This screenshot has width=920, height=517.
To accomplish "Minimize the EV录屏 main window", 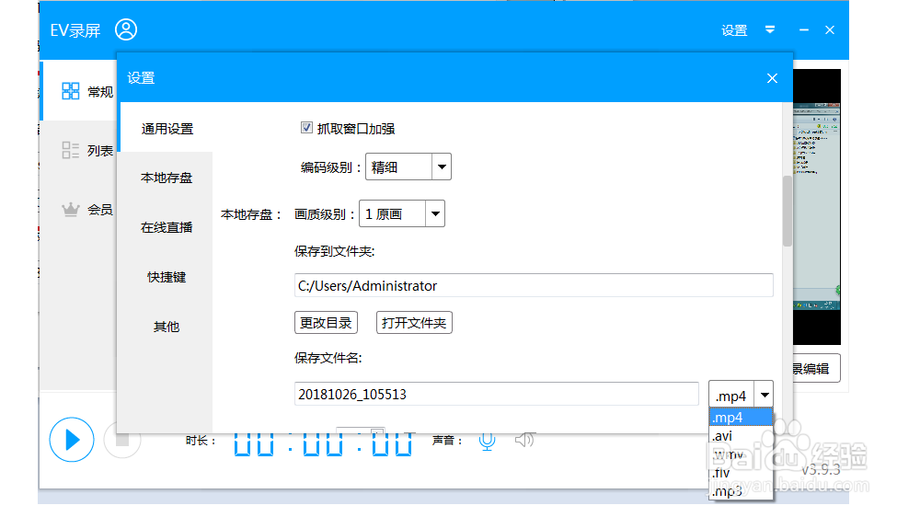I will [804, 30].
